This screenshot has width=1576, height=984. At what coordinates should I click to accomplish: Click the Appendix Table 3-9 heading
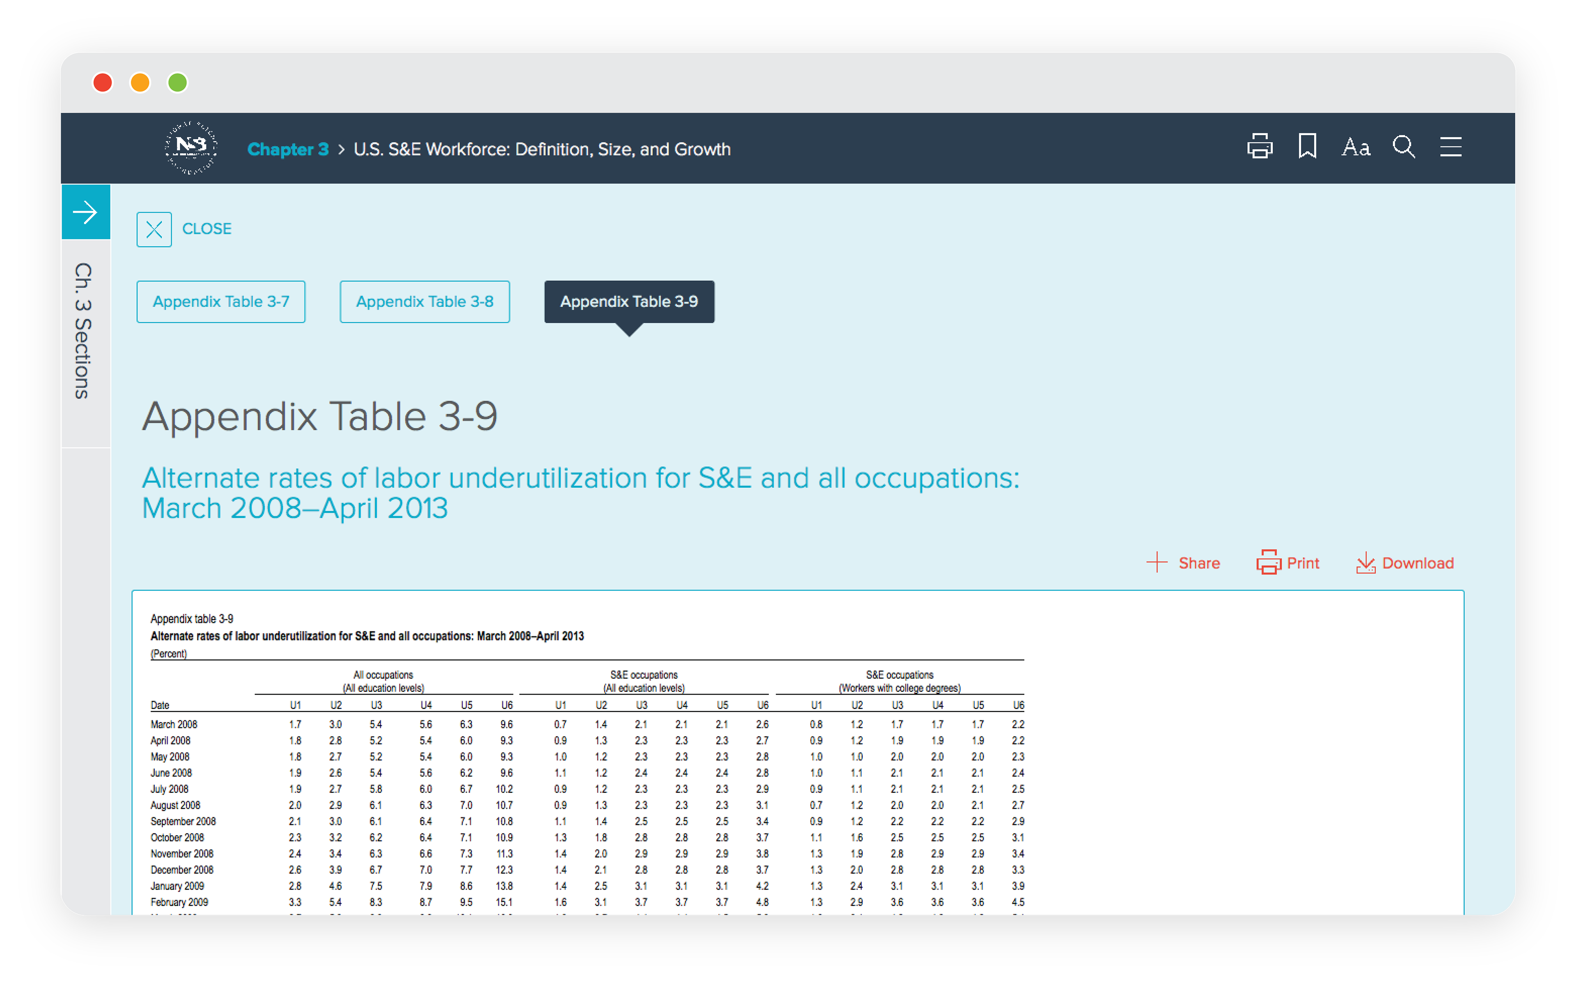(x=320, y=417)
